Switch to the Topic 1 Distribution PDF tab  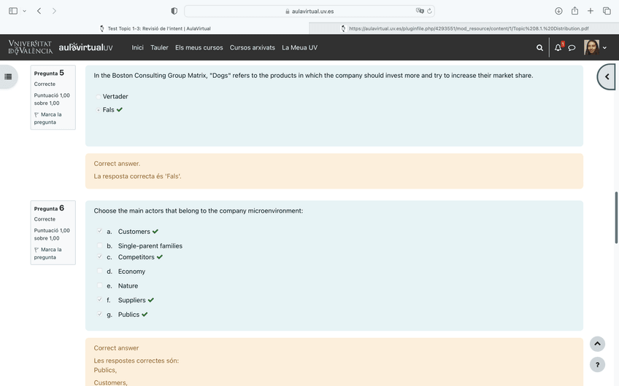click(x=464, y=28)
